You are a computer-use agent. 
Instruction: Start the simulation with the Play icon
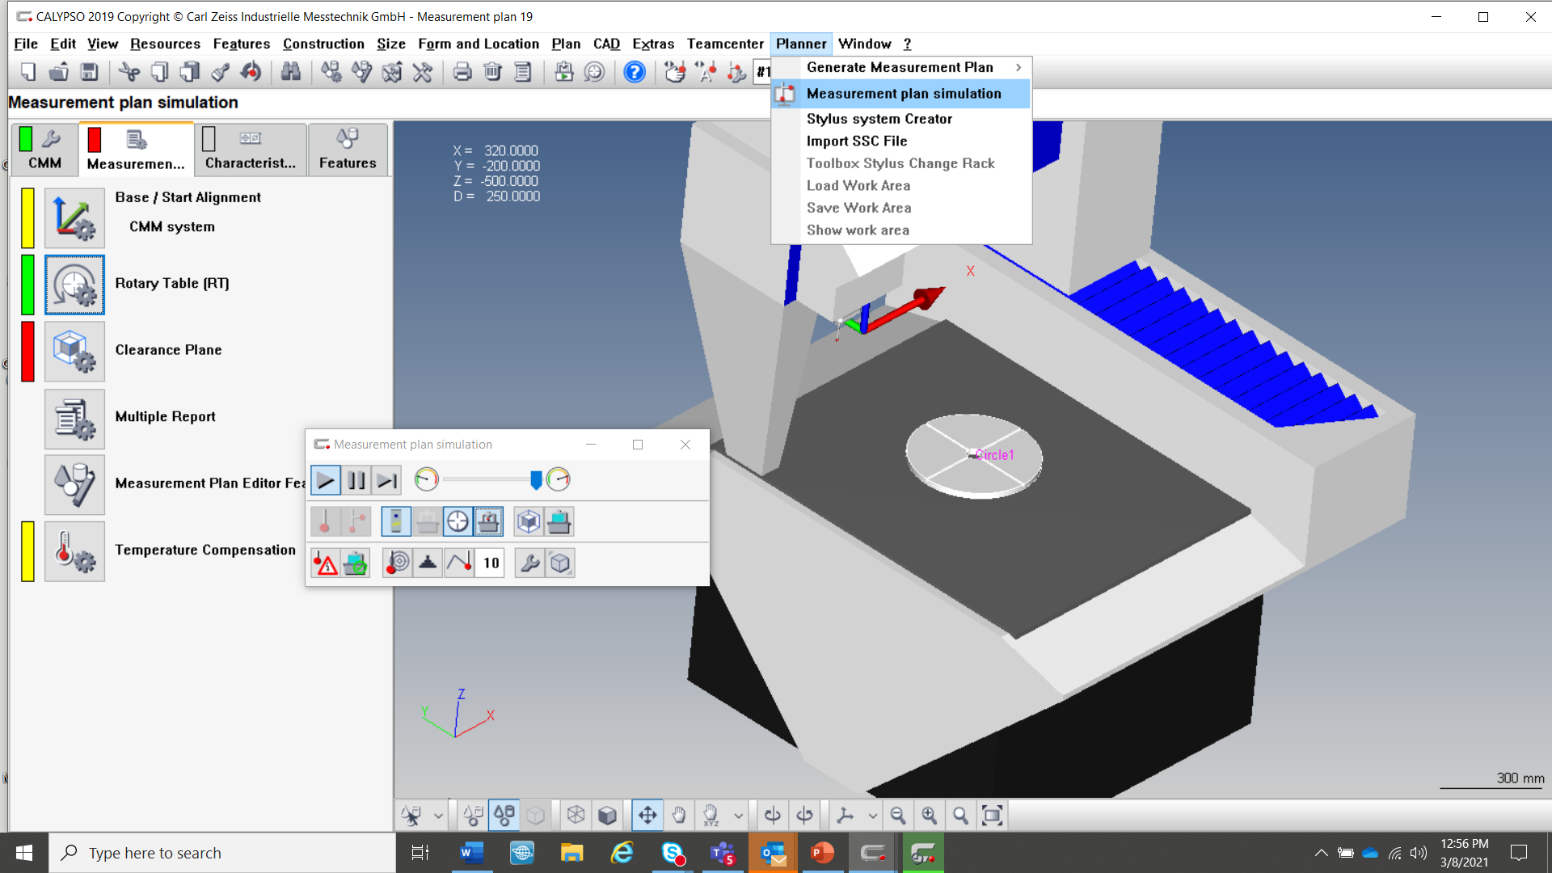[x=326, y=479]
